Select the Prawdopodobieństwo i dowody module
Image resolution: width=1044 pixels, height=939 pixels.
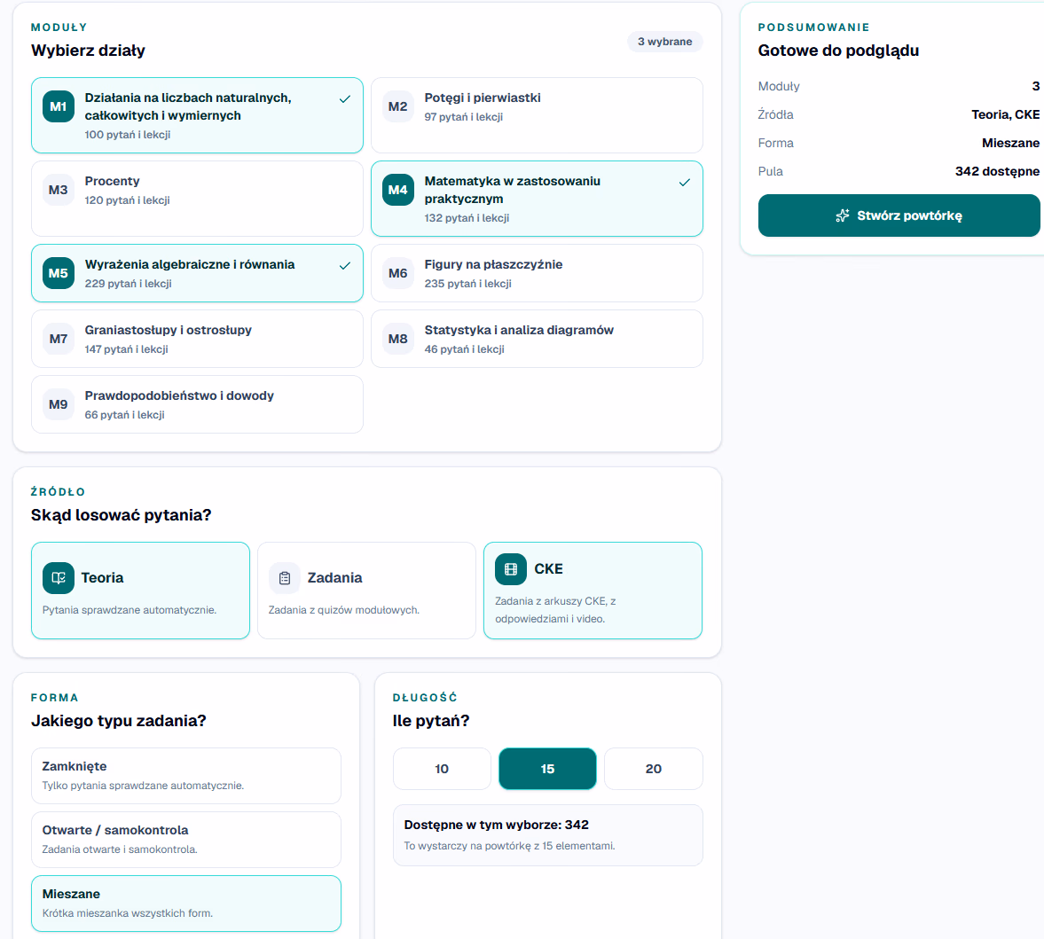(197, 404)
